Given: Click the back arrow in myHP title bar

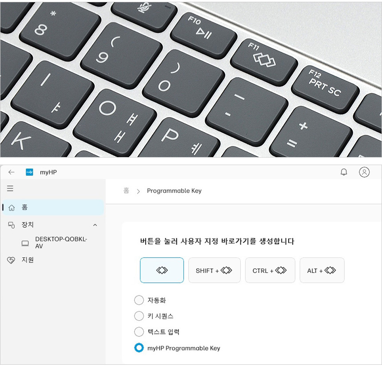Looking at the screenshot, I should [x=12, y=172].
